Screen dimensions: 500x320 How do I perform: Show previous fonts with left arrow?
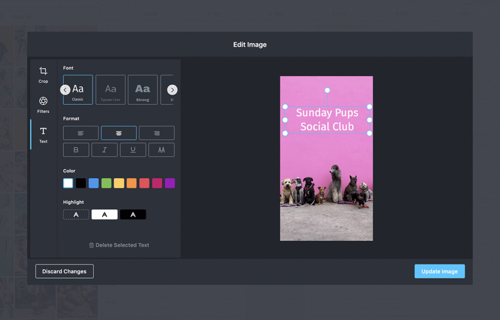65,90
